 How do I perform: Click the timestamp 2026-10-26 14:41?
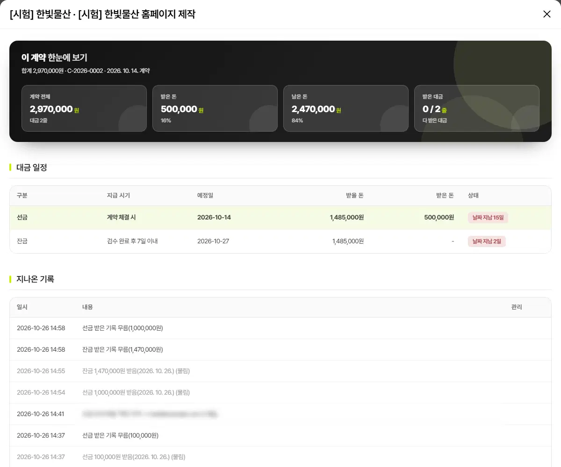(41, 414)
